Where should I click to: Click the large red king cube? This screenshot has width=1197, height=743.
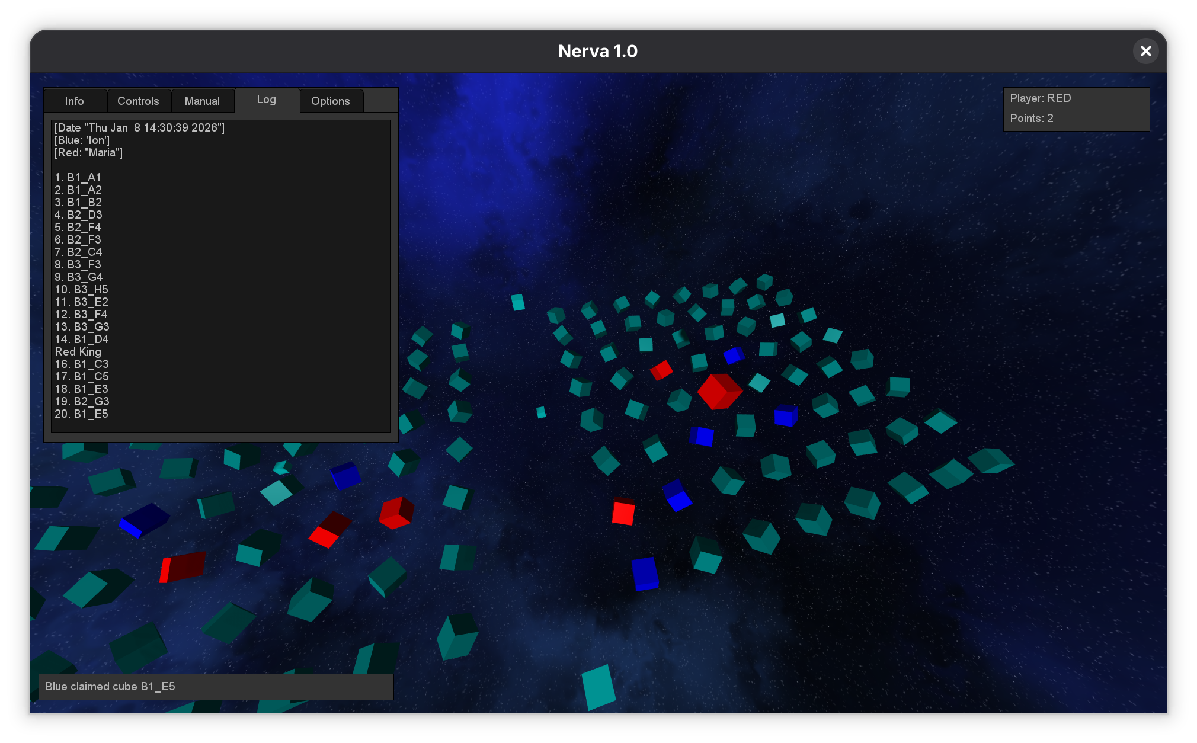pyautogui.click(x=719, y=391)
